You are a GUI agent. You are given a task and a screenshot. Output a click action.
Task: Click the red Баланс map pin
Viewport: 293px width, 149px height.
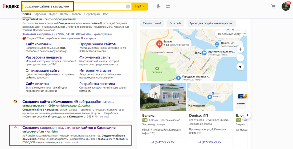point(159,44)
